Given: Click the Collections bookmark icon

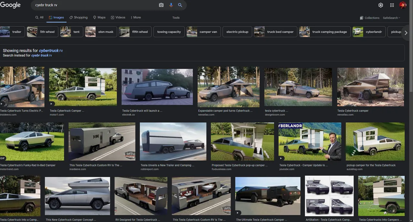Looking at the screenshot, I should tap(361, 18).
